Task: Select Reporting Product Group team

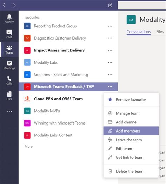Action: (55, 26)
